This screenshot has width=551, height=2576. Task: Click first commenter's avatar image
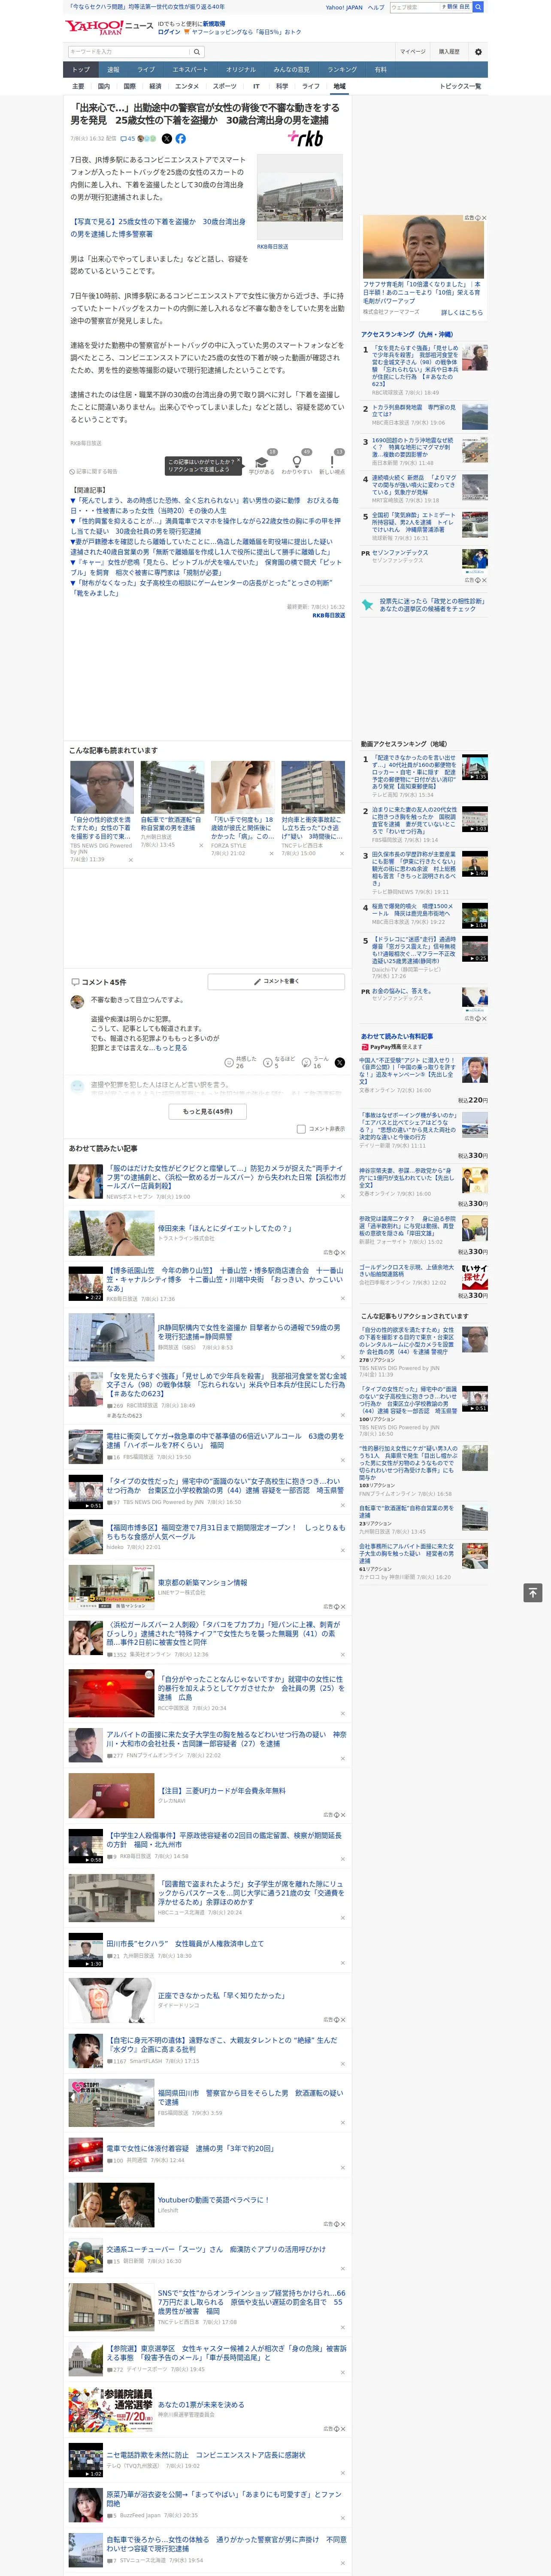point(77,1001)
